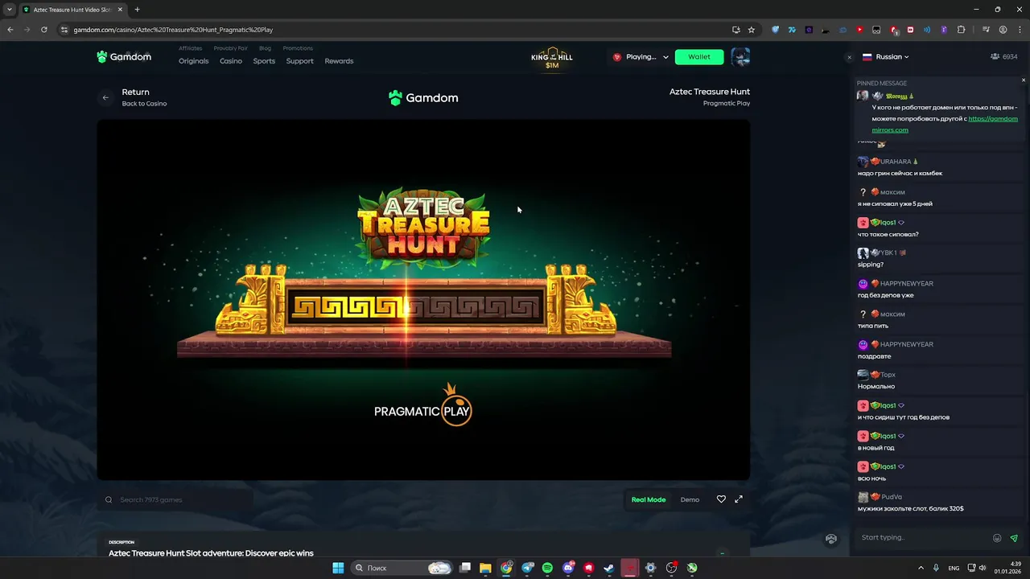Open the Affiliates page link
1030x579 pixels.
pyautogui.click(x=190, y=48)
